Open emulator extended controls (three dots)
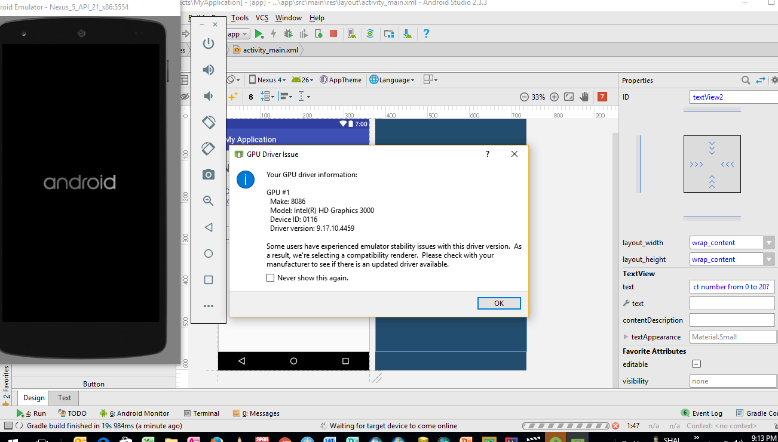778x442 pixels. point(208,306)
